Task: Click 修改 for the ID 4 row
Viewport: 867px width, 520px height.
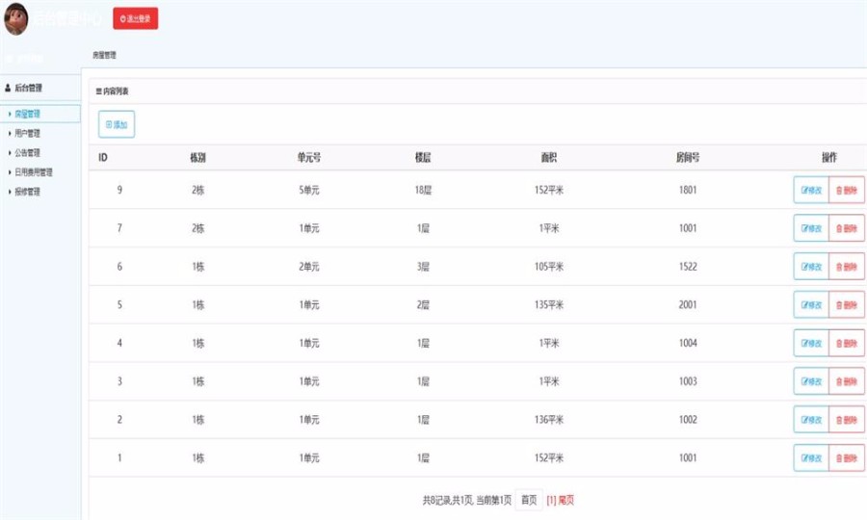Action: [x=811, y=343]
